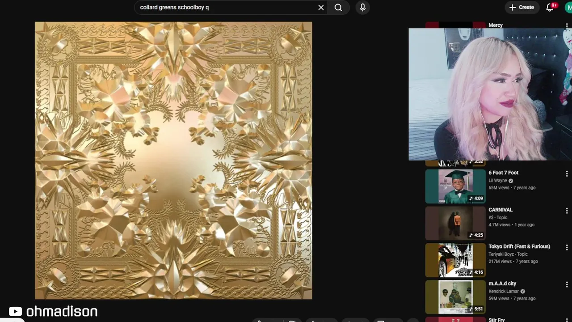
Task: Open the m.A.A.d city thumbnail
Action: pos(455,297)
